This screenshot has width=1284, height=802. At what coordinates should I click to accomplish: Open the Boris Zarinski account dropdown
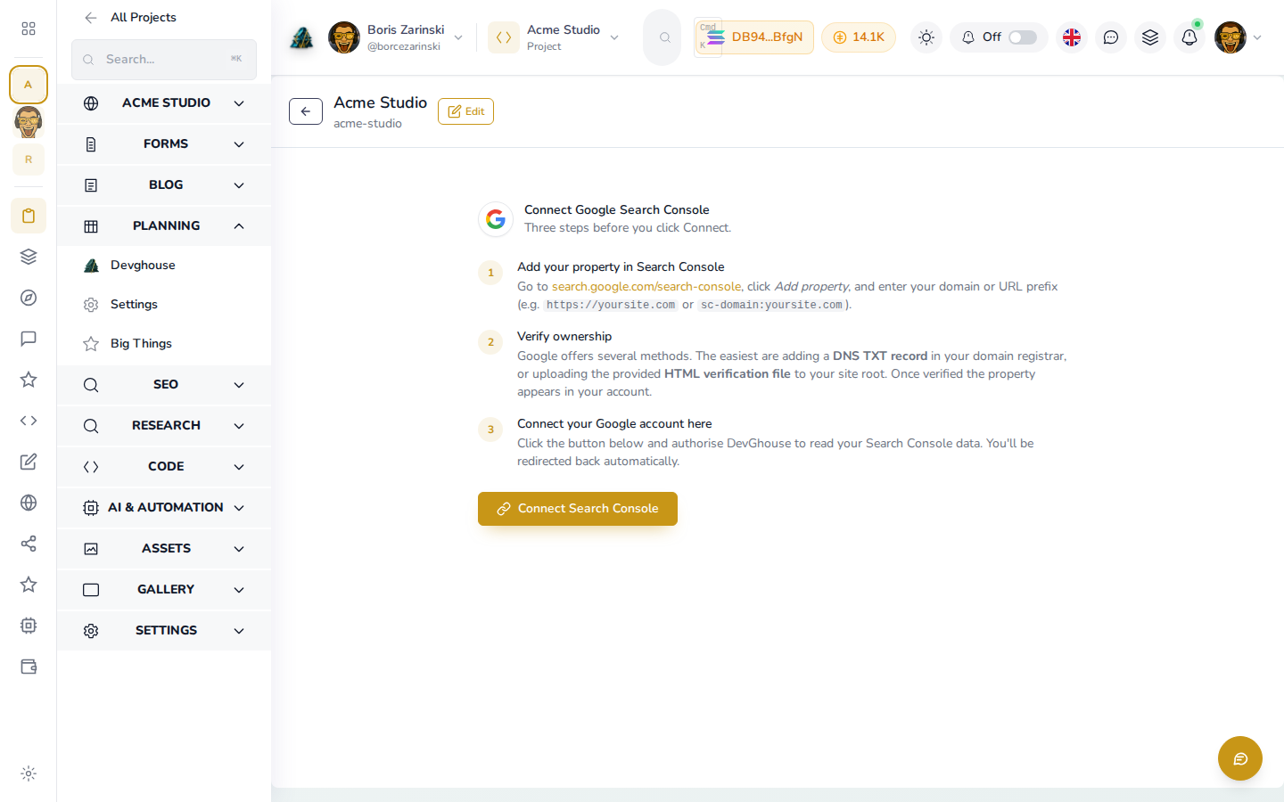pos(396,37)
